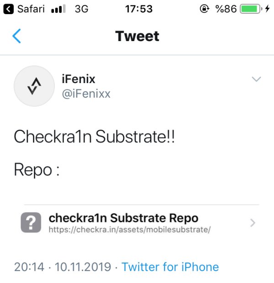
Task: Tap the Checkra1n Substrate!! tweet text
Action: point(95,137)
